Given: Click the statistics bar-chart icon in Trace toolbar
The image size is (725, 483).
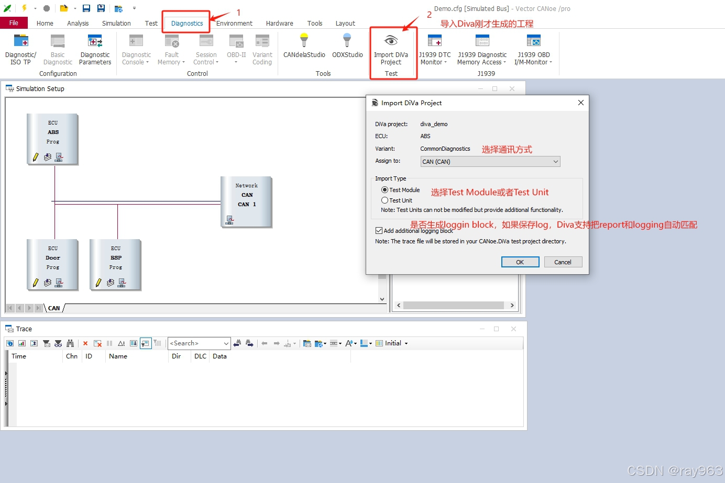Looking at the screenshot, I should [22, 343].
